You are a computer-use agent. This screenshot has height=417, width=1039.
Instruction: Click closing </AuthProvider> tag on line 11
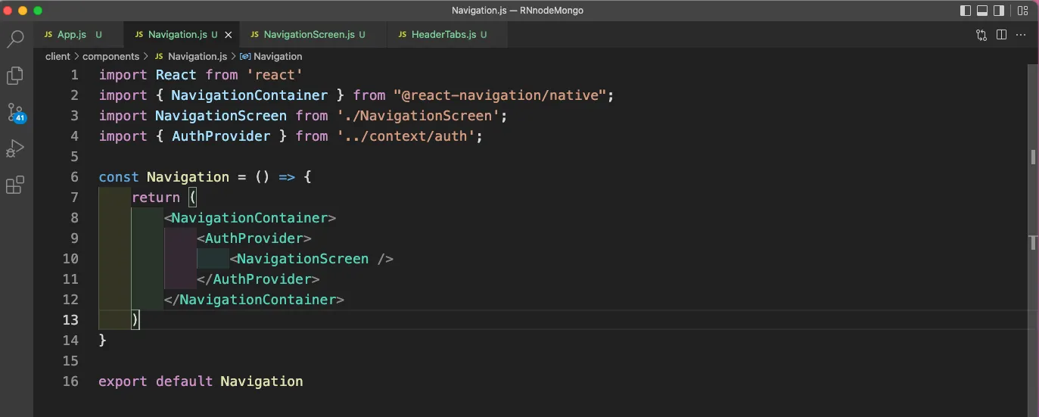point(258,279)
